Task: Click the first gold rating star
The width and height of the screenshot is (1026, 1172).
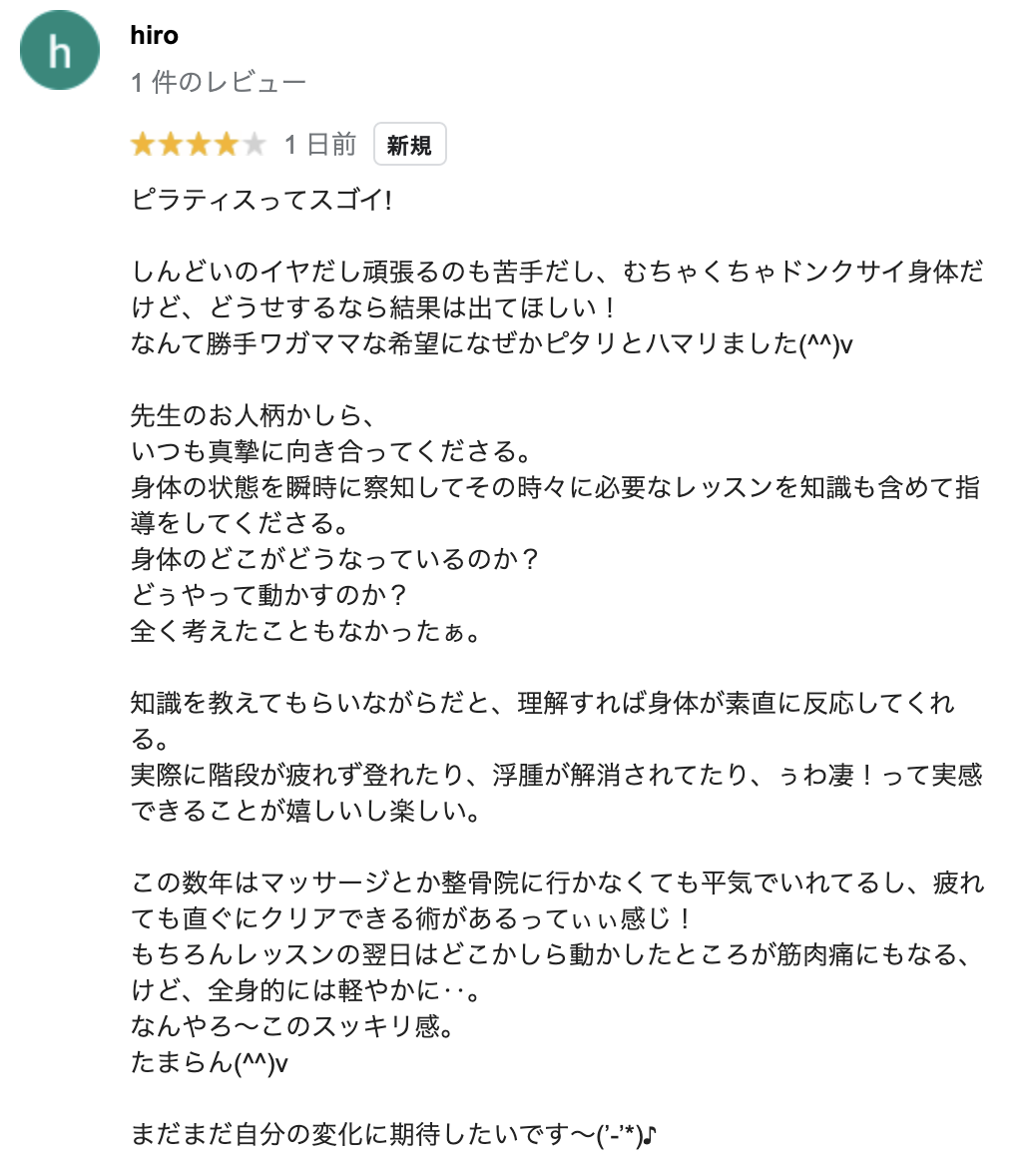Action: pyautogui.click(x=143, y=146)
